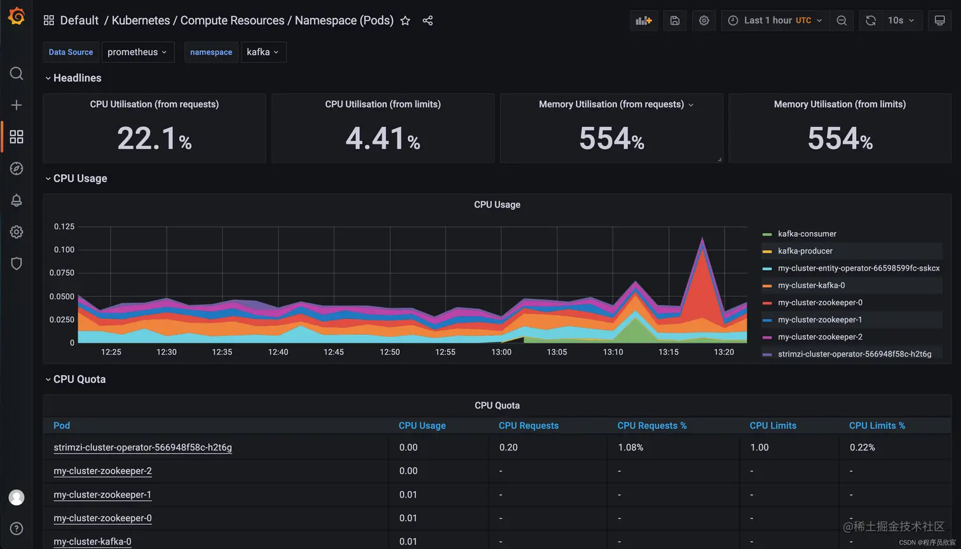This screenshot has width=961, height=549.
Task: Toggle my-cluster-kafka-0 series in legend
Action: 811,285
